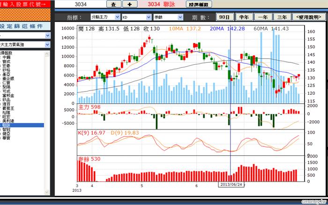Select the 90日 period button

pyautogui.click(x=224, y=17)
